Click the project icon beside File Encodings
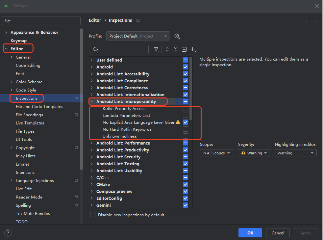The width and height of the screenshot is (323, 240). (x=76, y=115)
